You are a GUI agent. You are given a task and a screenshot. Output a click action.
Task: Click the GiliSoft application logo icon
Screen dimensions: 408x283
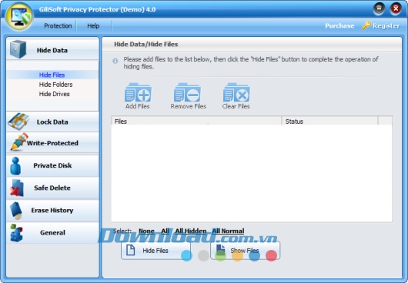coord(19,16)
